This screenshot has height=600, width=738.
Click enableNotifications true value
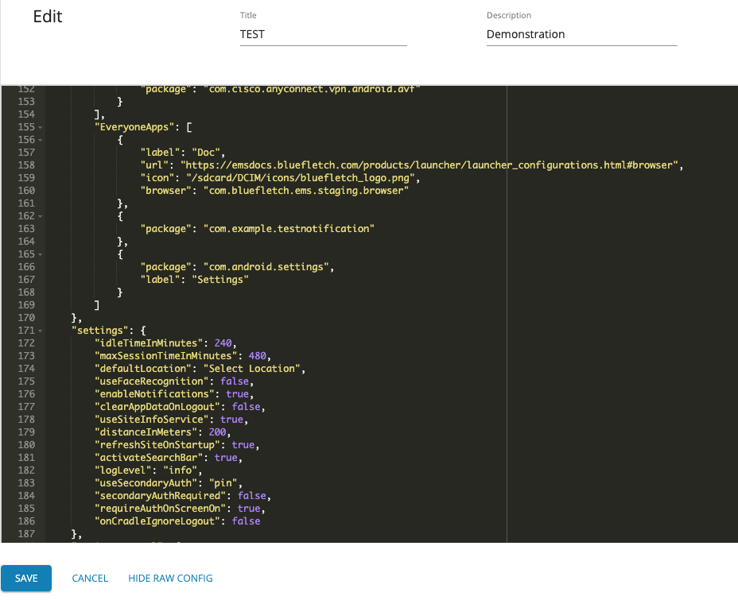click(237, 393)
